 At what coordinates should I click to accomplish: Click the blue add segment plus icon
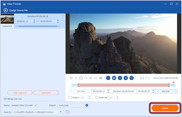click(120, 78)
